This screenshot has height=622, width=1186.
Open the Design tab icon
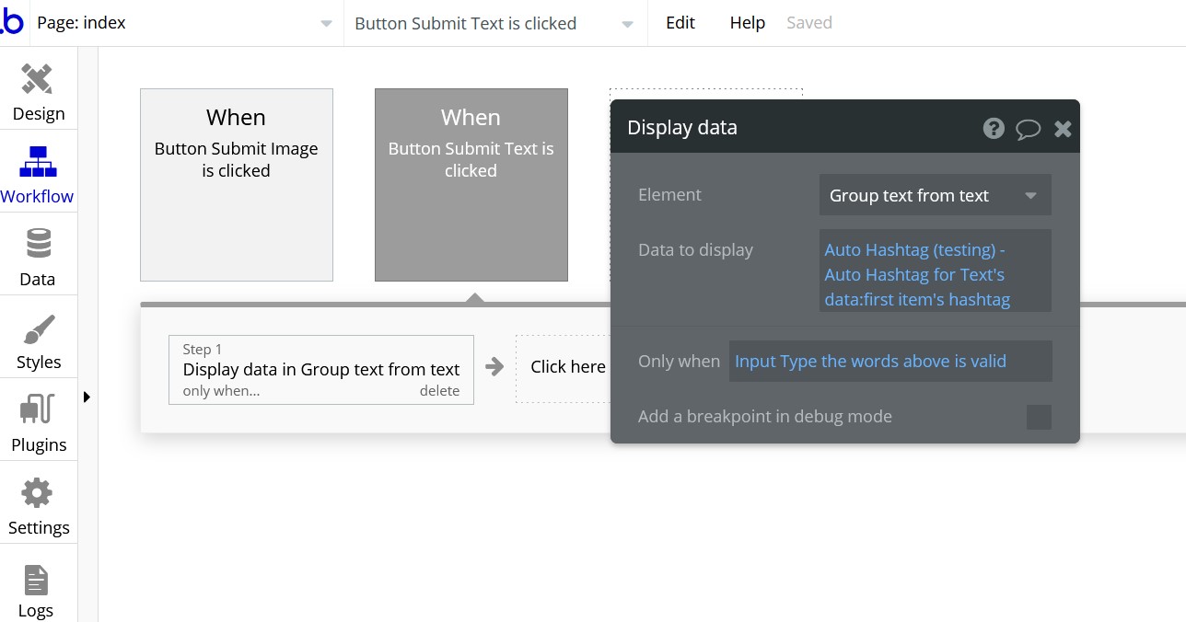[38, 79]
